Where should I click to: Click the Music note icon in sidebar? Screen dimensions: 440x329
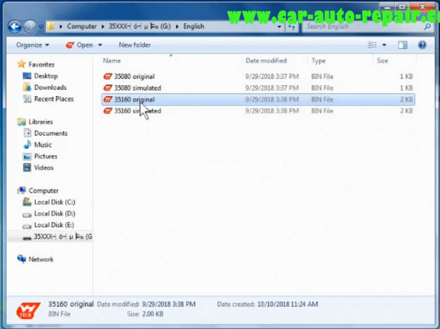pyautogui.click(x=27, y=145)
